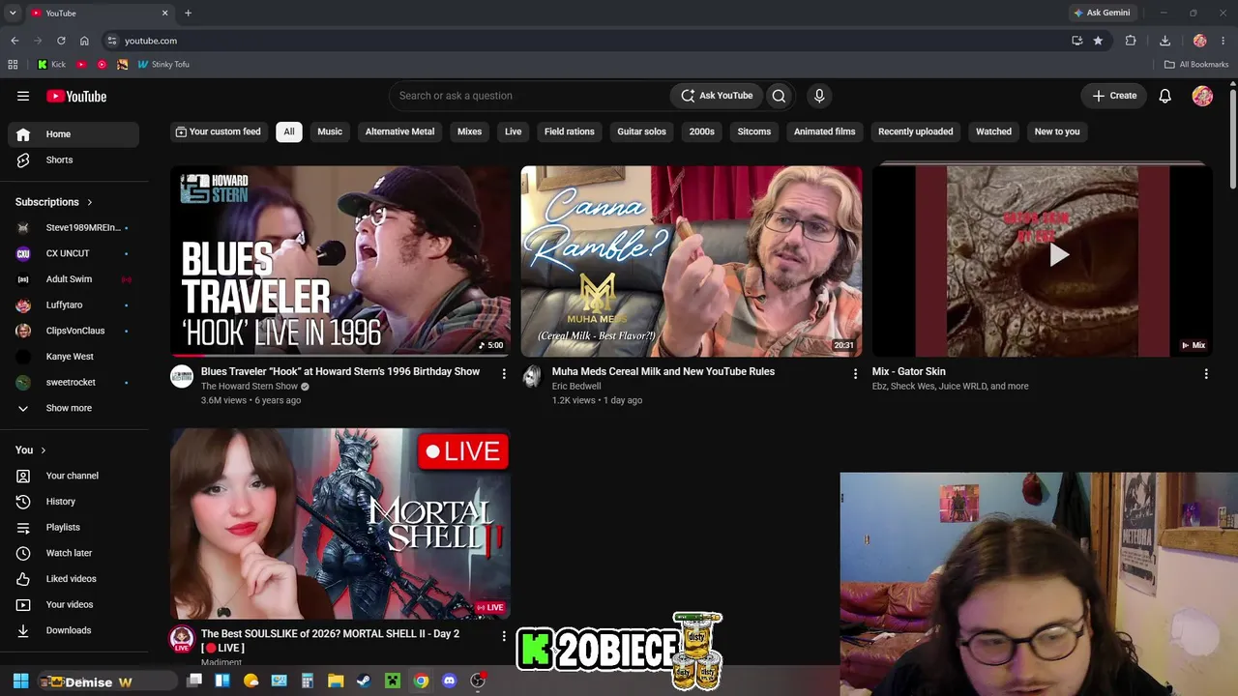This screenshot has height=696, width=1238.
Task: Open the Steve1989MREInfo subscription
Action: pyautogui.click(x=74, y=228)
